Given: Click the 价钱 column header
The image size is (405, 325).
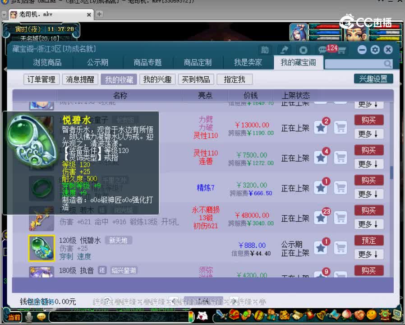Looking at the screenshot, I should (x=251, y=95).
